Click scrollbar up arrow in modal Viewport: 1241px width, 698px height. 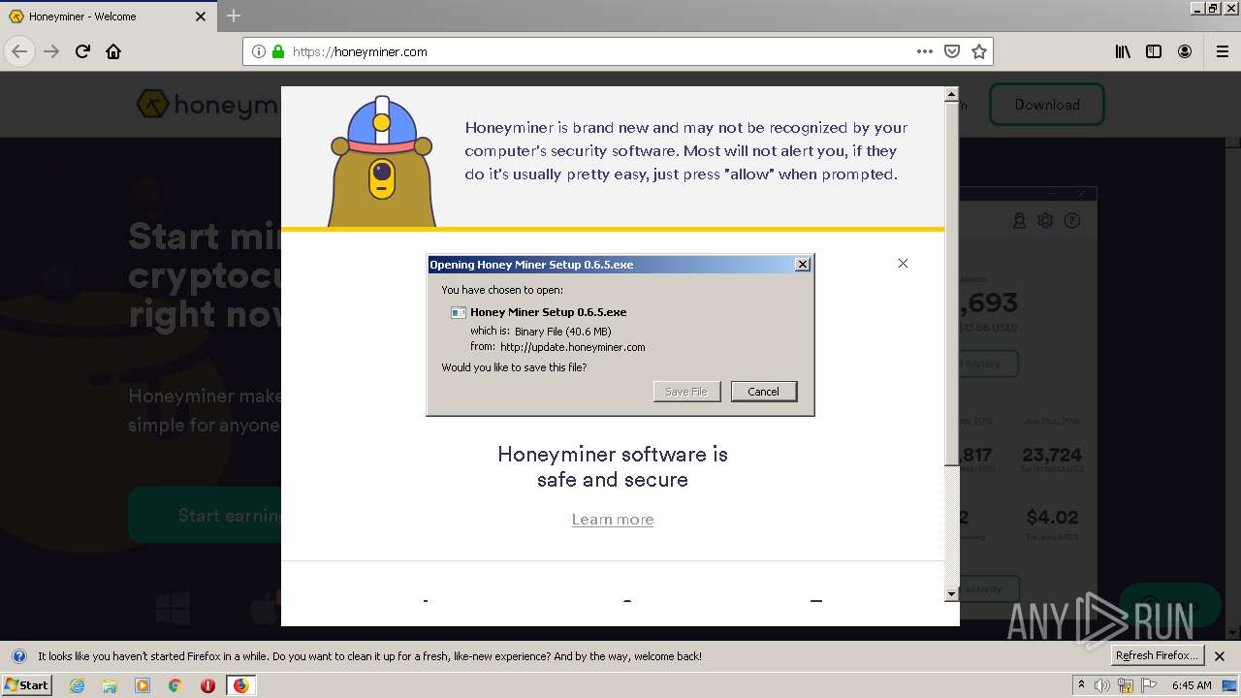(951, 94)
